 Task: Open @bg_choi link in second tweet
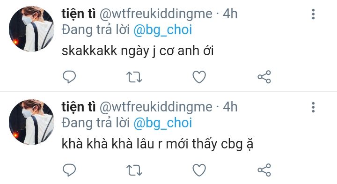(163, 123)
